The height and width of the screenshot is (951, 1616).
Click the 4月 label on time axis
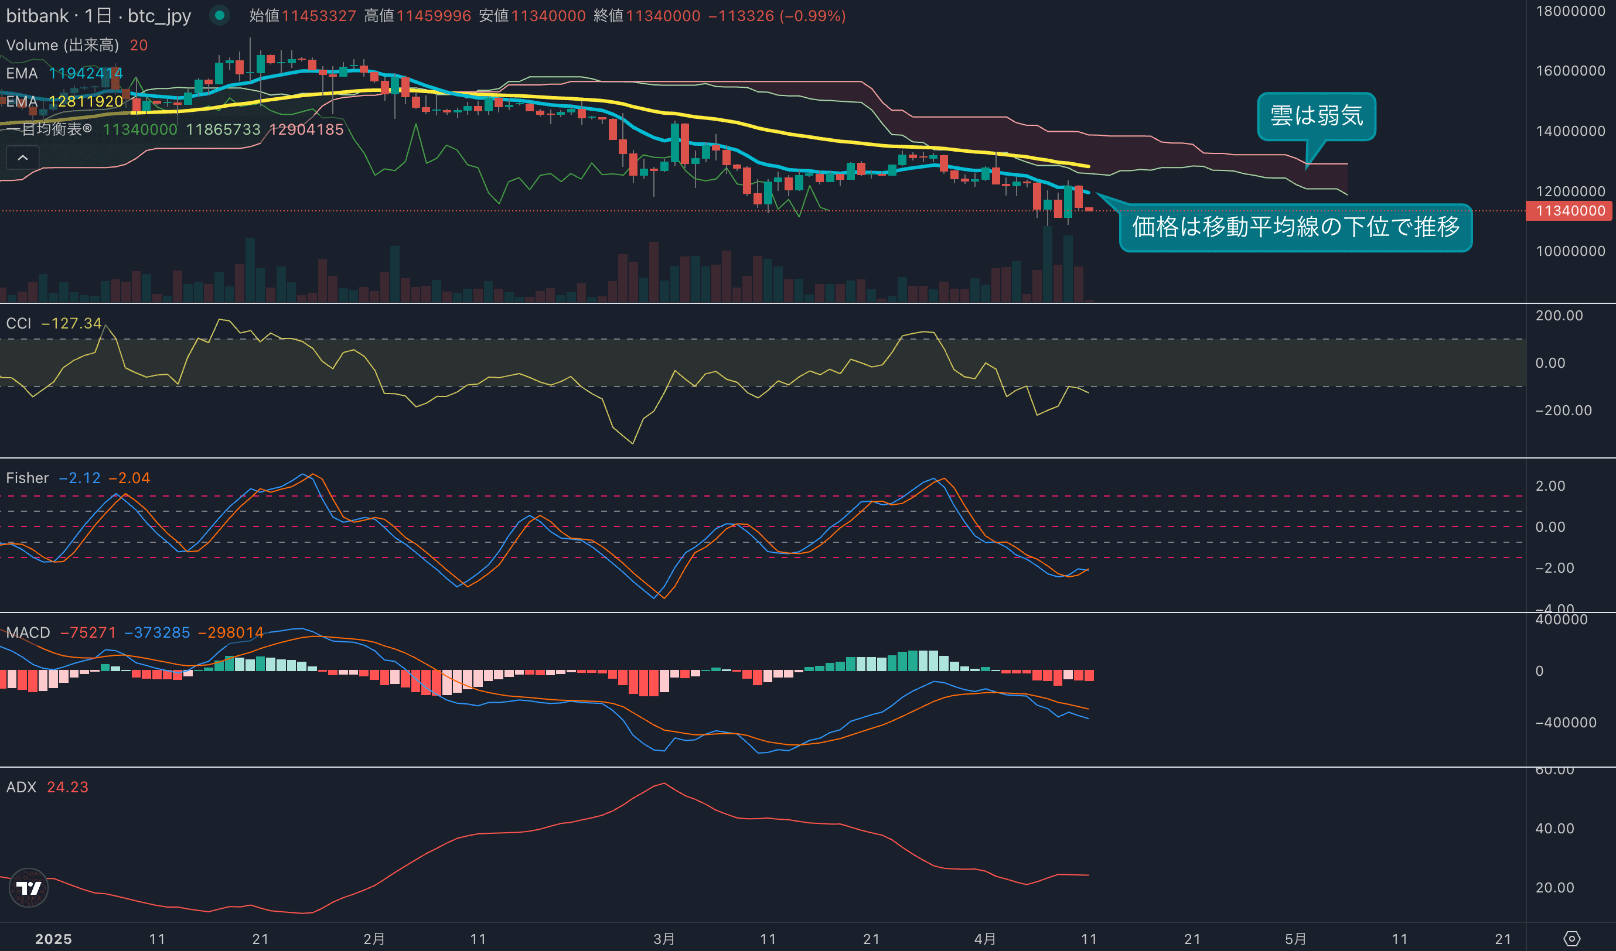tap(985, 939)
